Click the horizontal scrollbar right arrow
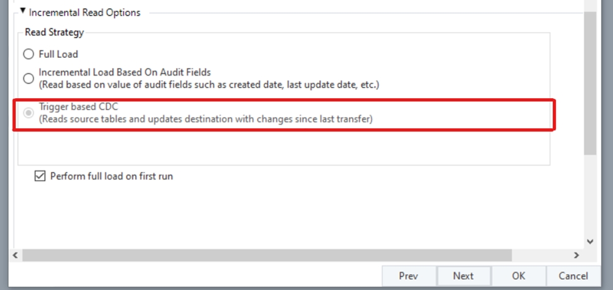 (576, 255)
